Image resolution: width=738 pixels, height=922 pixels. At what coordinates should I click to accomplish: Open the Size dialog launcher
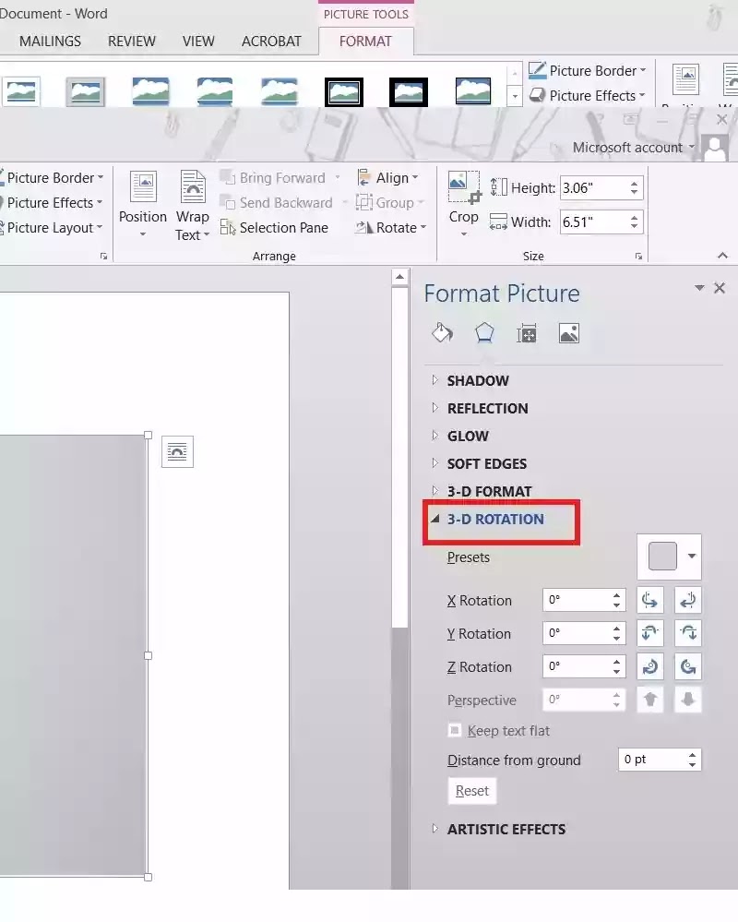(638, 257)
